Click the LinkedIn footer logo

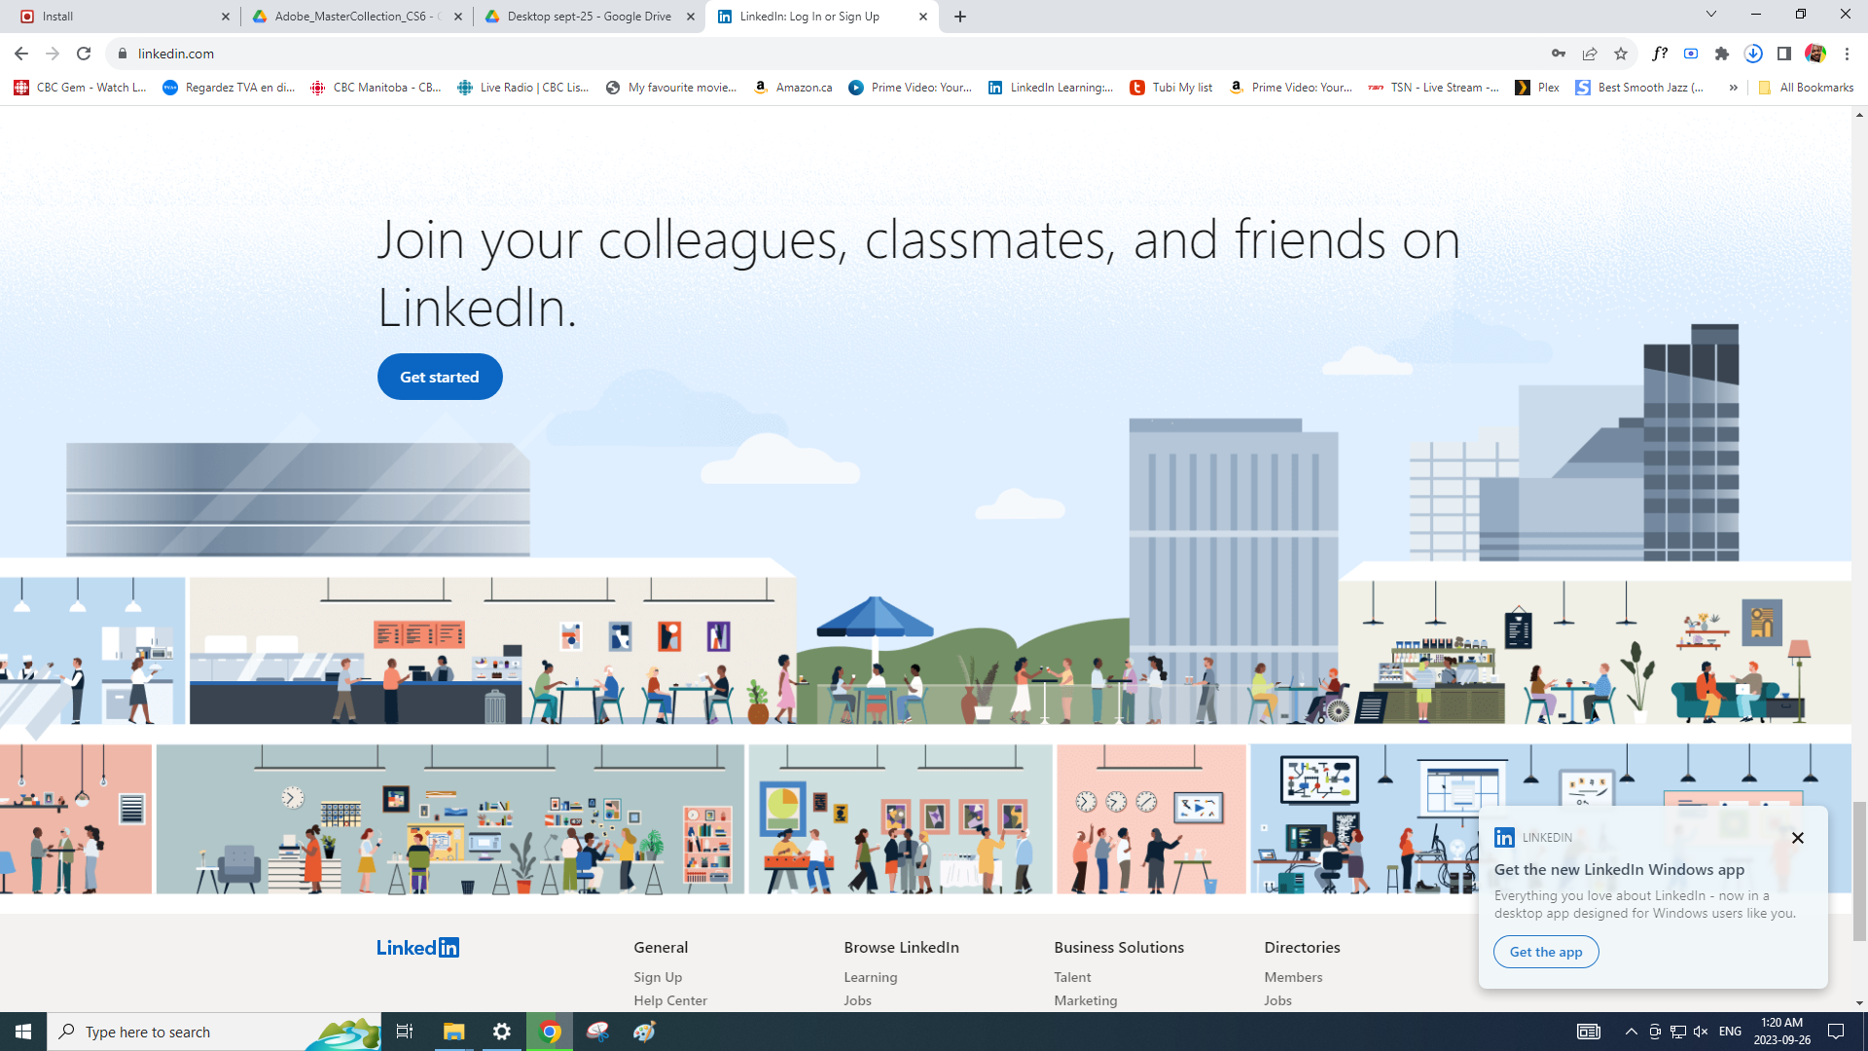coord(417,947)
